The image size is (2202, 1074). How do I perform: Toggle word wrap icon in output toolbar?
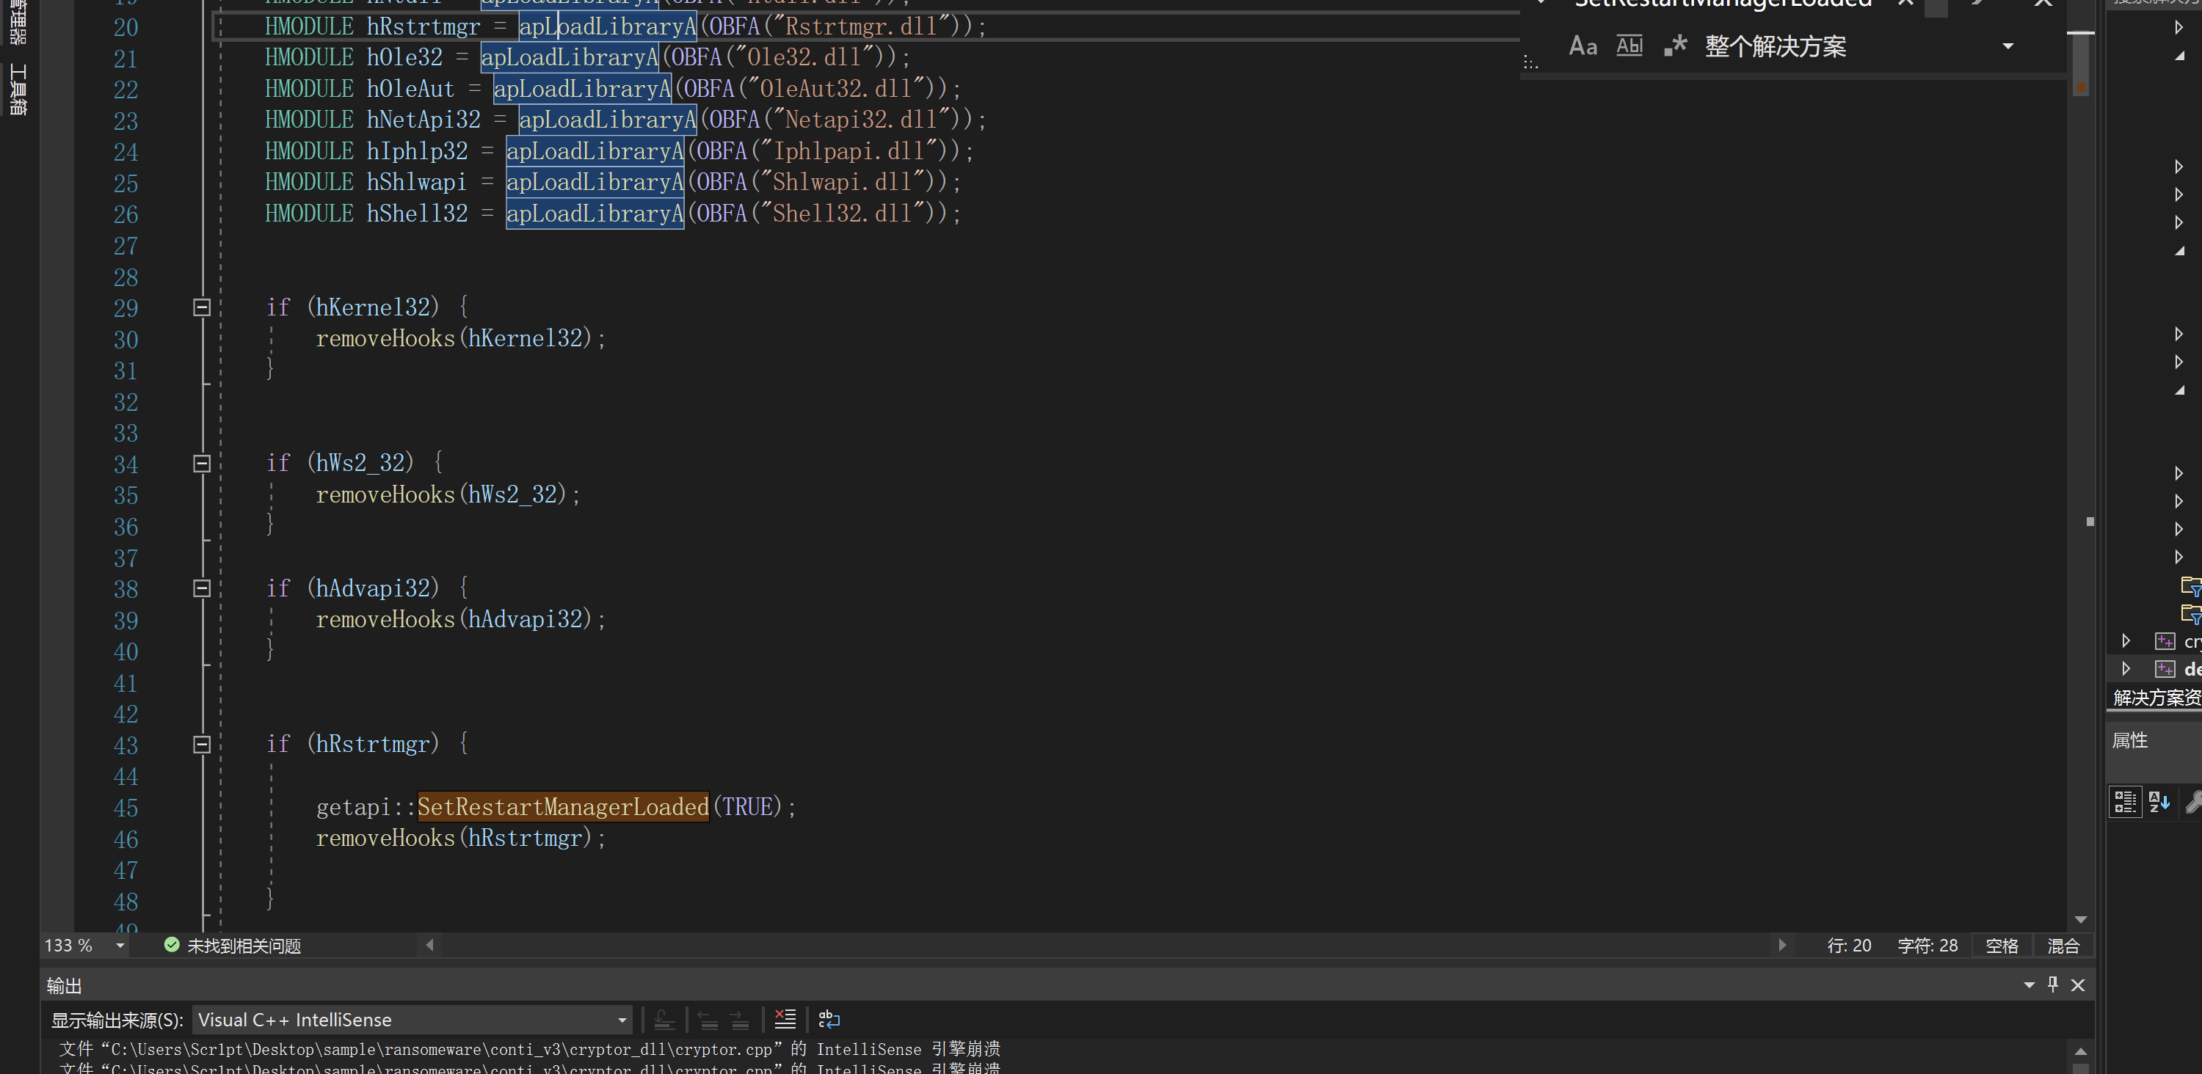829,1019
